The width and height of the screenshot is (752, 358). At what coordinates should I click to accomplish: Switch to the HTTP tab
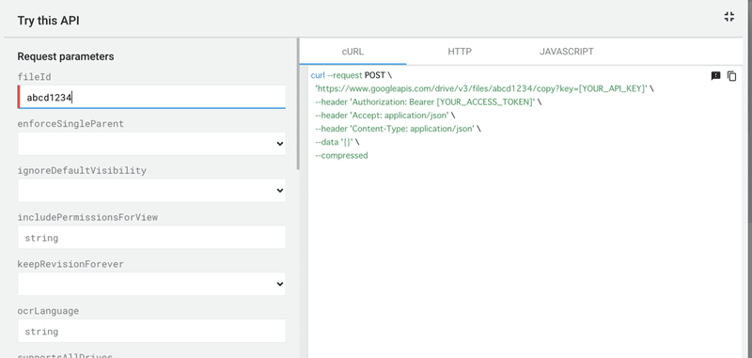pos(460,52)
